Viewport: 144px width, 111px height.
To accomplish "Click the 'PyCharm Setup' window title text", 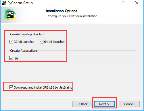I will pos(20,3).
